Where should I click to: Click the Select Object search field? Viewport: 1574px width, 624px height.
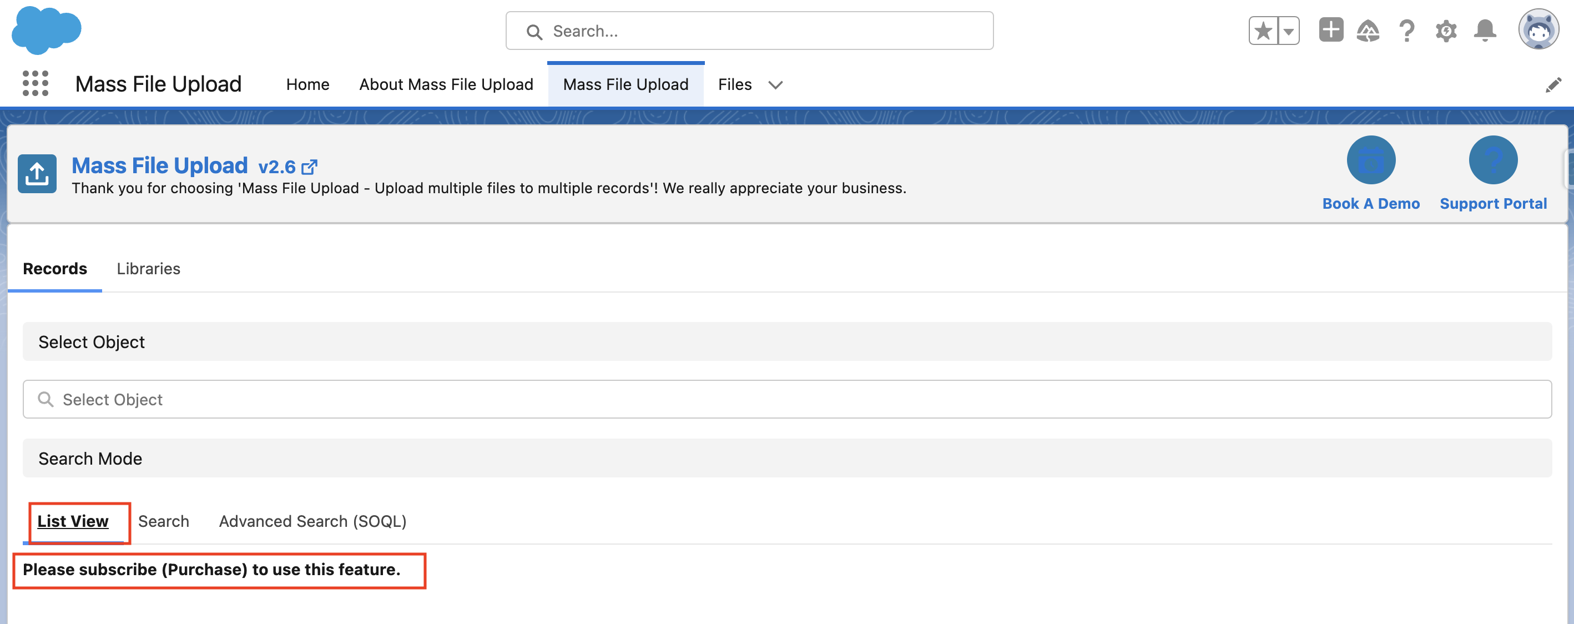(x=786, y=399)
